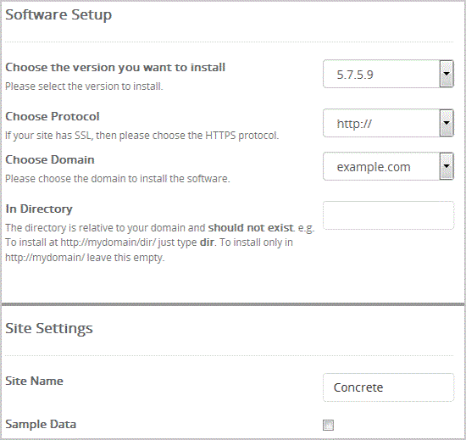Focus the In Directory text field

[388, 215]
